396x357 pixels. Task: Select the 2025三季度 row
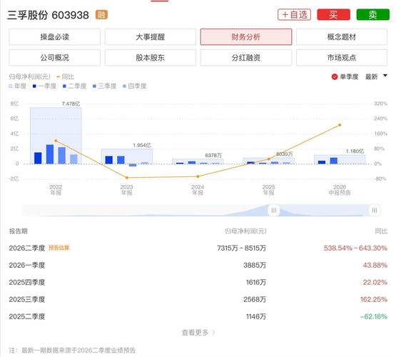point(198,299)
